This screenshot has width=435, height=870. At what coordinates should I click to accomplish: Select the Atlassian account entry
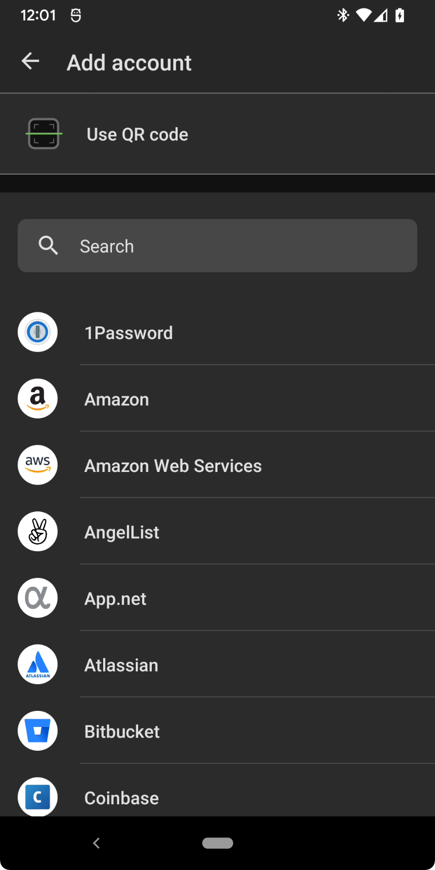[x=122, y=665]
